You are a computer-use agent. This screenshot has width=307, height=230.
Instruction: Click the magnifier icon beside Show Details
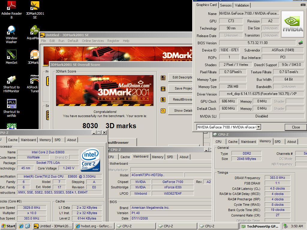163,111
